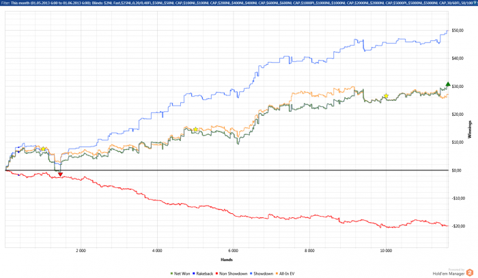
Task: Toggle the Showdown legend entry
Action: pos(262,274)
